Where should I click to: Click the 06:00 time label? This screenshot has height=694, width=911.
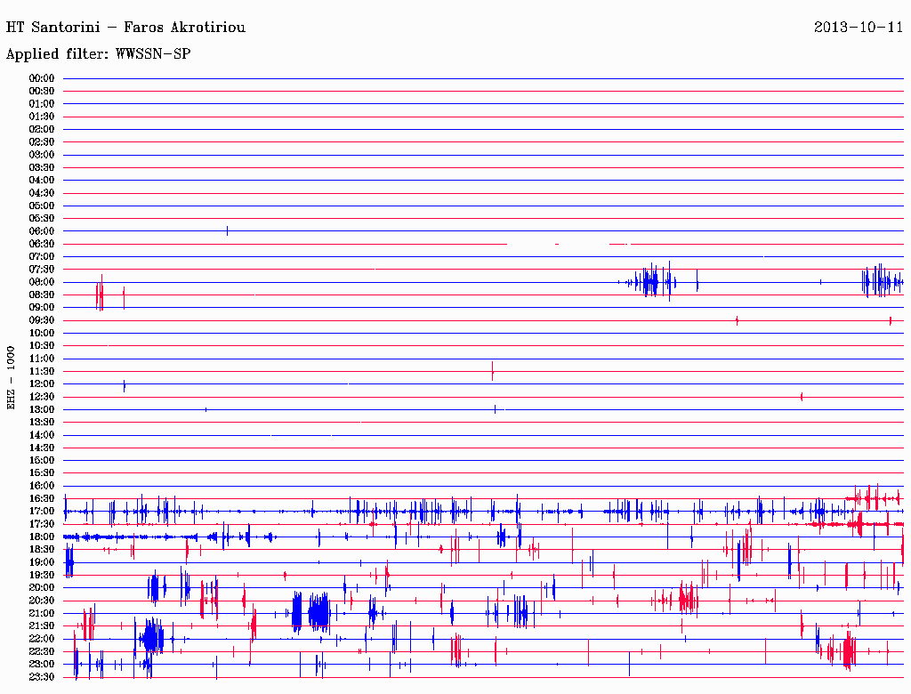[x=42, y=231]
